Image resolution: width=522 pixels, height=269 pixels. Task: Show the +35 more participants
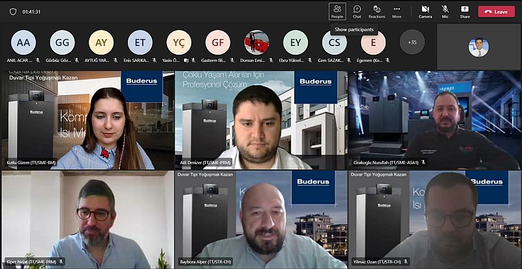[412, 42]
